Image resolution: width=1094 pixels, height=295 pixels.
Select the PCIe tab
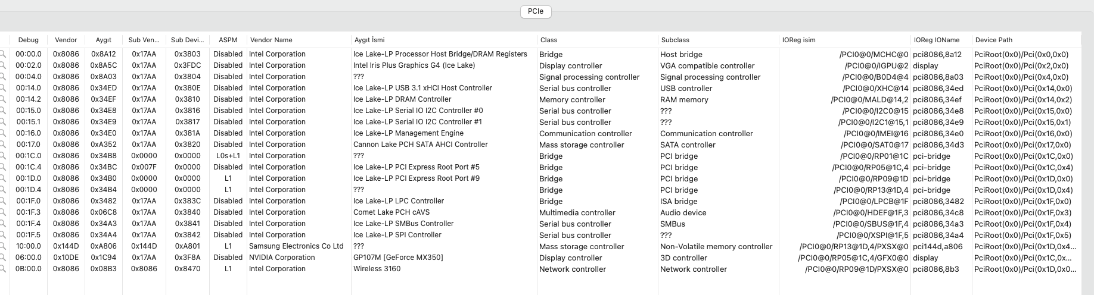[535, 11]
